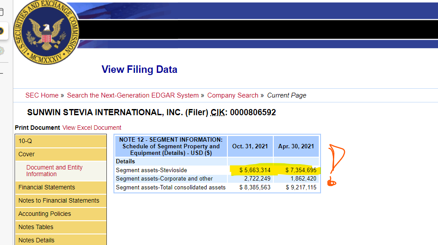Click the $ 7,354,695 Stevioside value
Screen dimensions: 438x245
301,170
